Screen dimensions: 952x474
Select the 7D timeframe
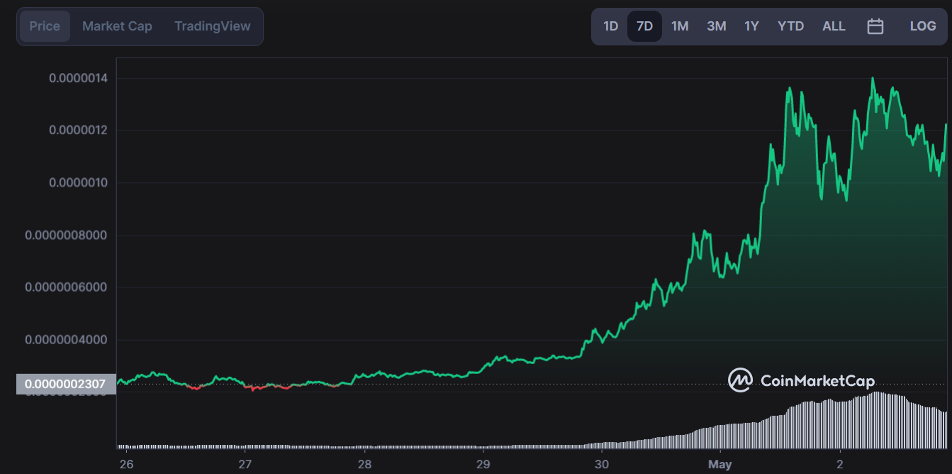coord(644,26)
